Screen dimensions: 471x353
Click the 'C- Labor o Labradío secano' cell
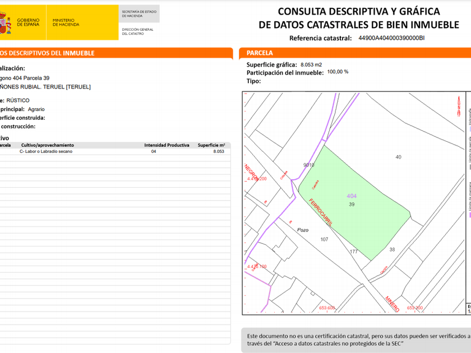point(46,151)
